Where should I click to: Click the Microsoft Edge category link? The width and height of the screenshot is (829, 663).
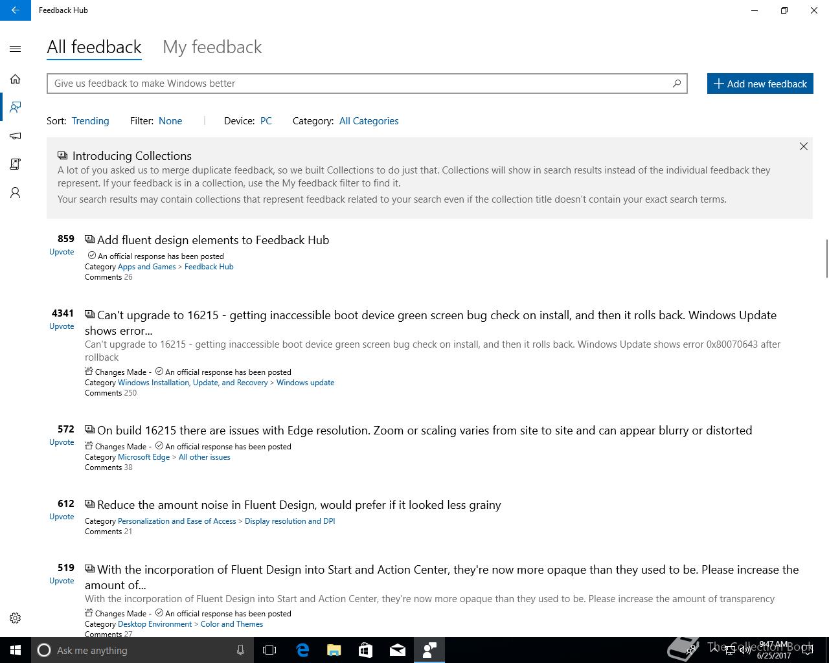click(x=144, y=457)
